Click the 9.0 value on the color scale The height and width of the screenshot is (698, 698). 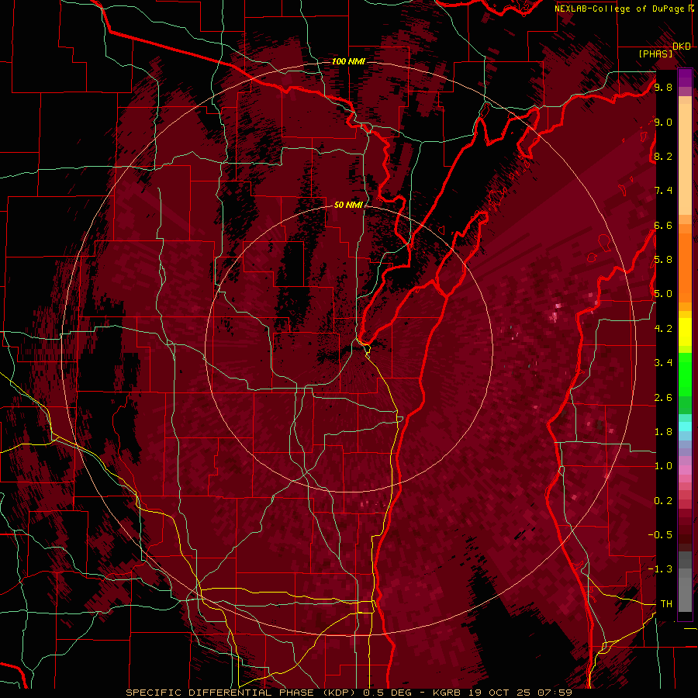coord(663,122)
